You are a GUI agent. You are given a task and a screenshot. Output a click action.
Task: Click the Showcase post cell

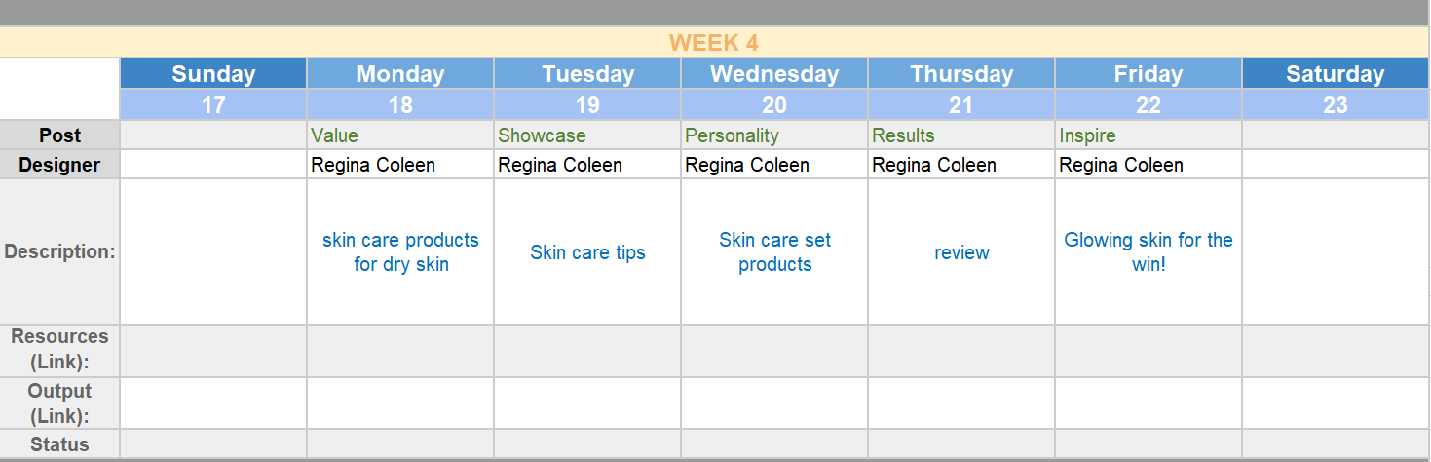coord(587,135)
